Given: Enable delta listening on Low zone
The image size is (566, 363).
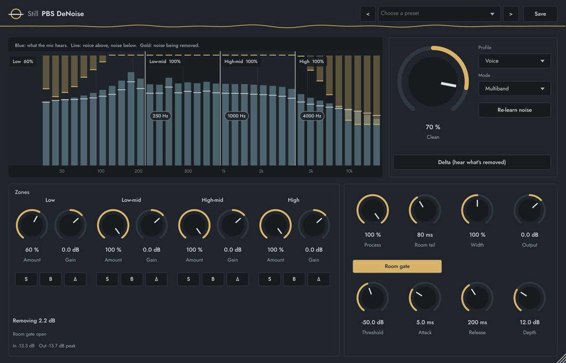Looking at the screenshot, I should click(x=75, y=279).
